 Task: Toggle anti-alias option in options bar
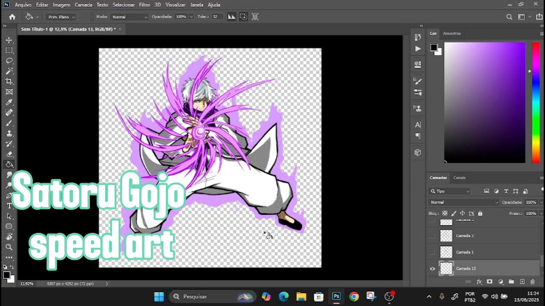point(232,17)
